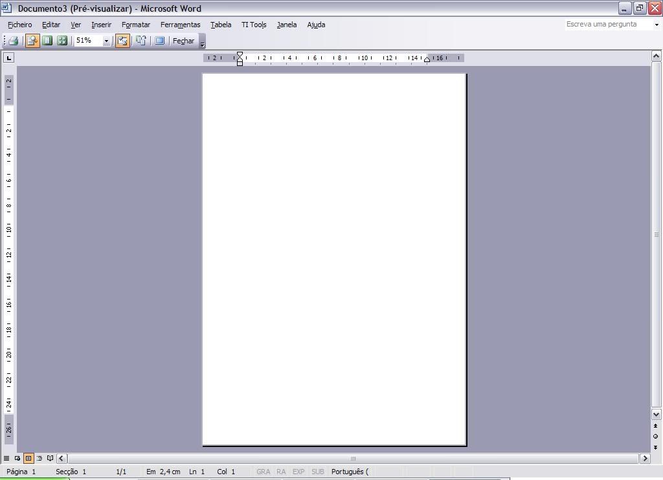
Task: Click the 'Escreva uma pergunta' help box
Action: [607, 25]
